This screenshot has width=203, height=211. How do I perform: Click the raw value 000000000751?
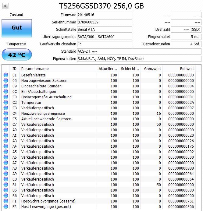coord(181,201)
